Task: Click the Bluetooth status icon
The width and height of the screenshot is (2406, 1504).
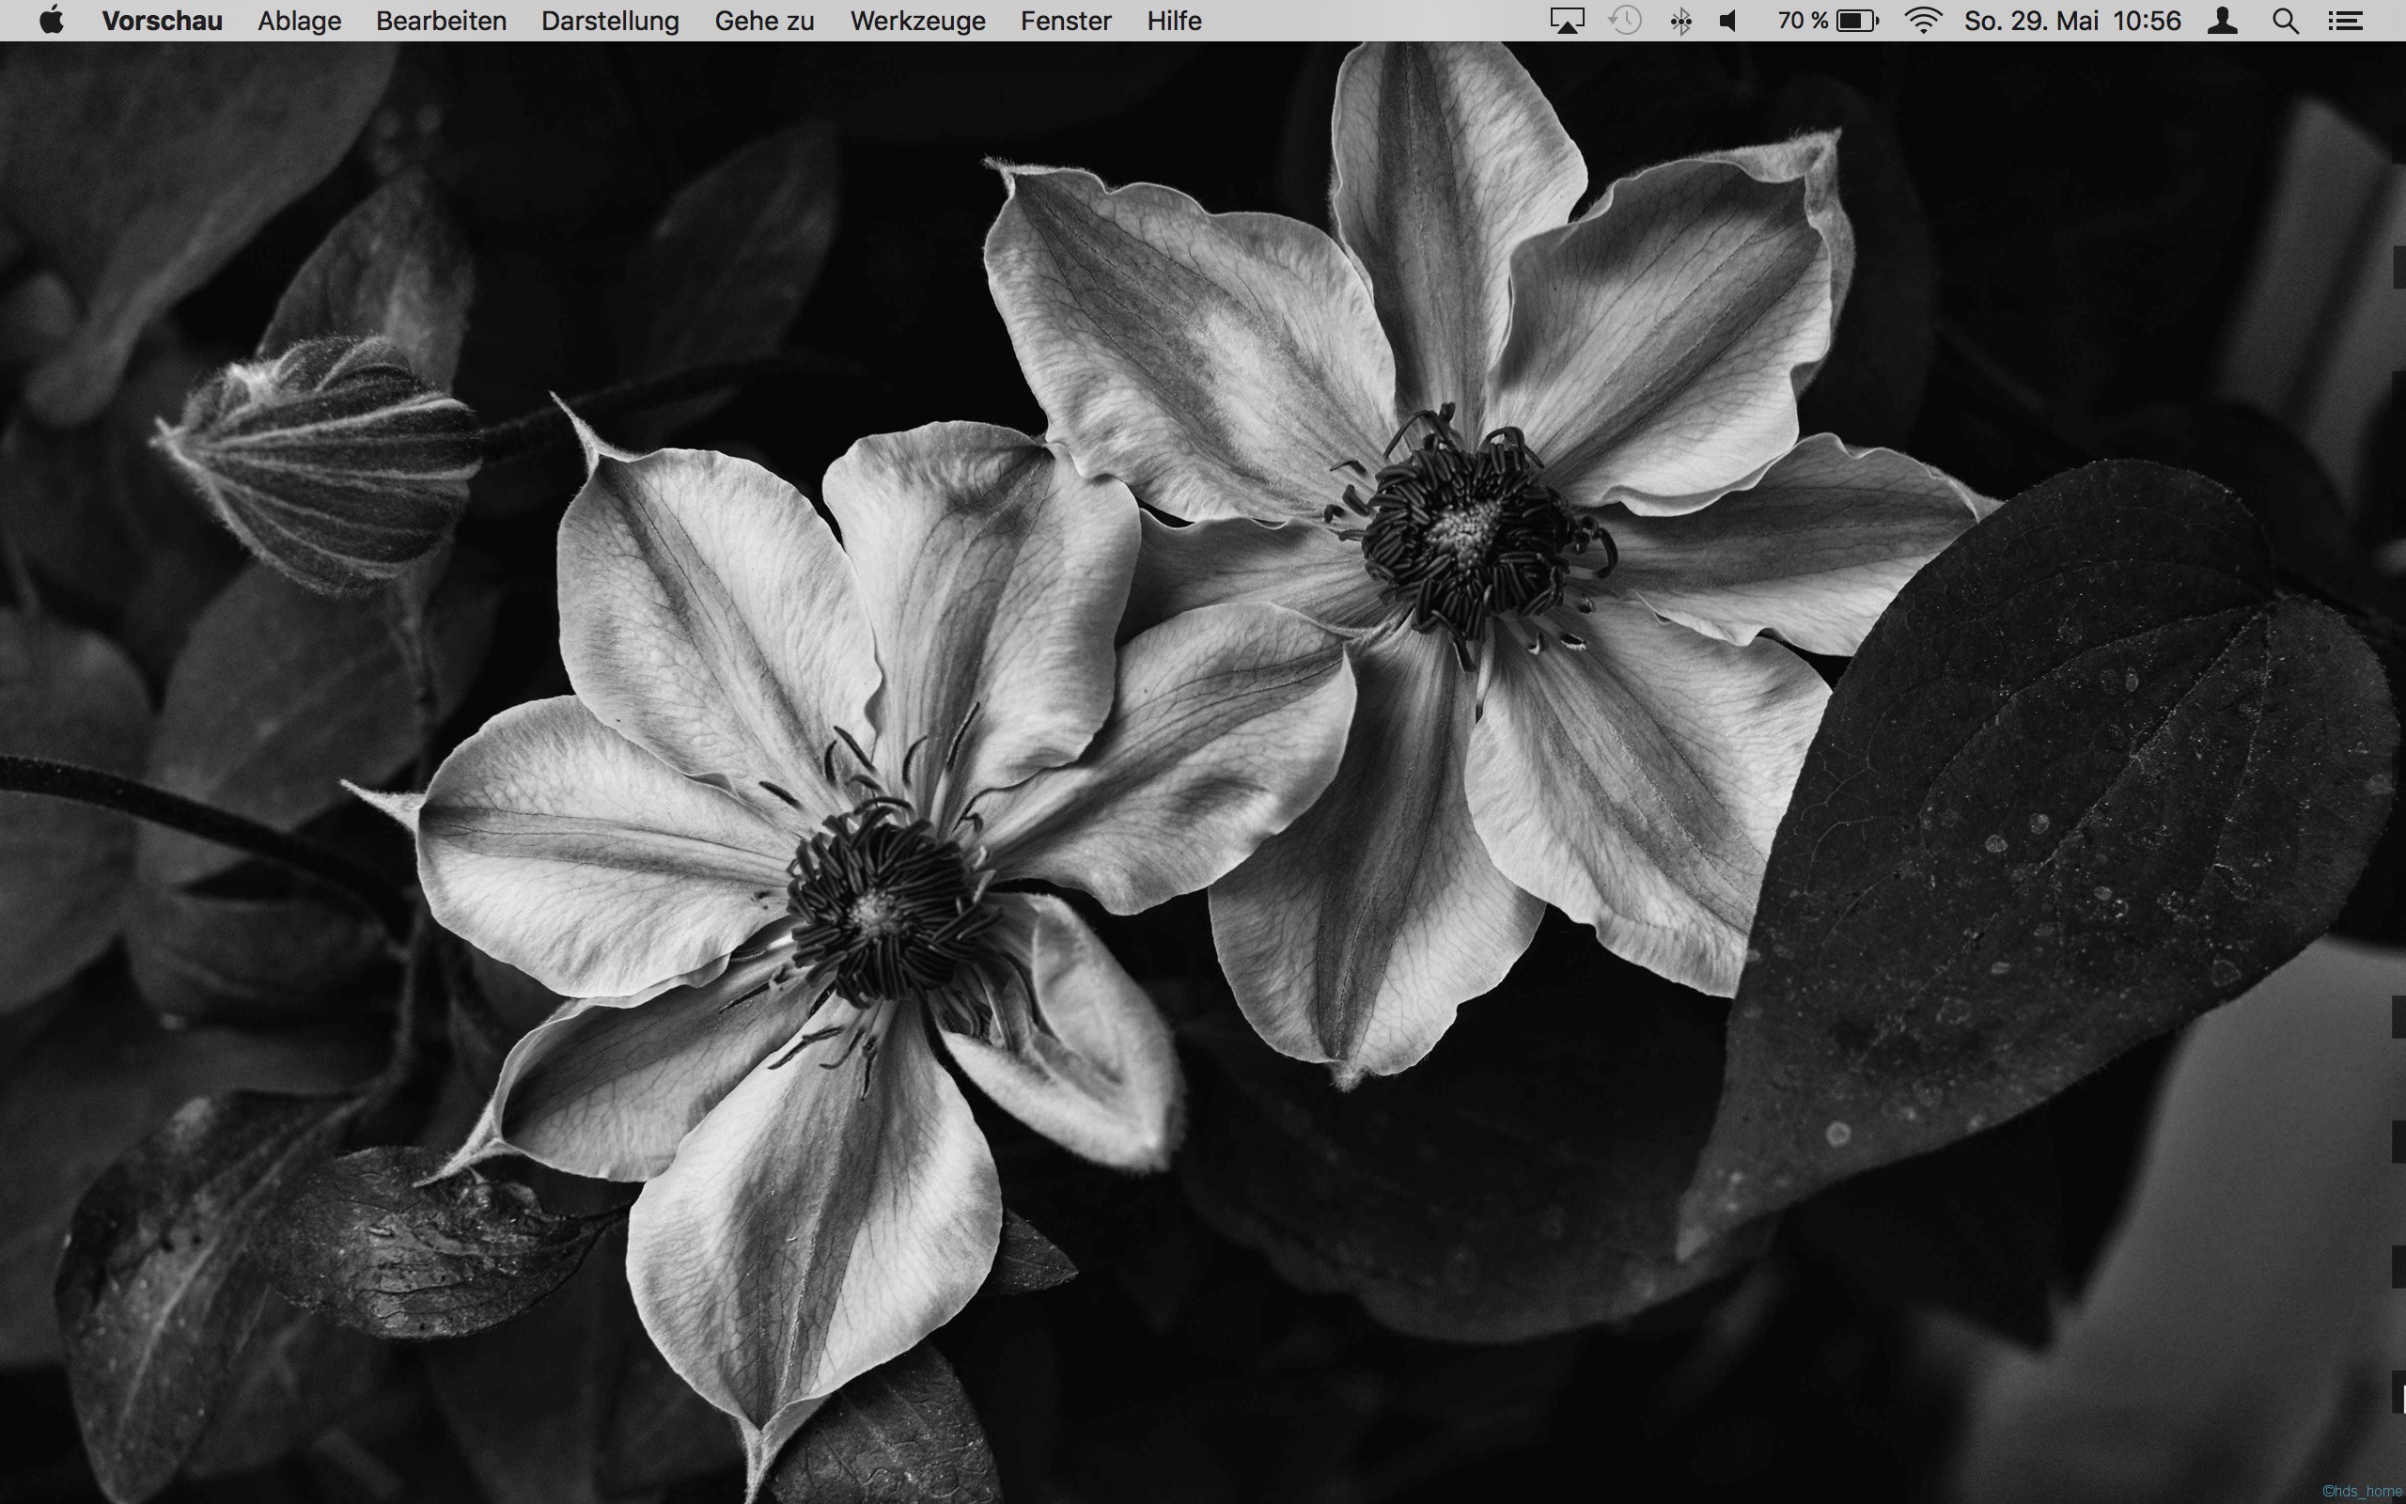Action: [x=1681, y=21]
